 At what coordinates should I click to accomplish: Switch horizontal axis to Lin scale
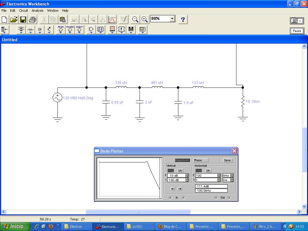pyautogui.click(x=208, y=170)
